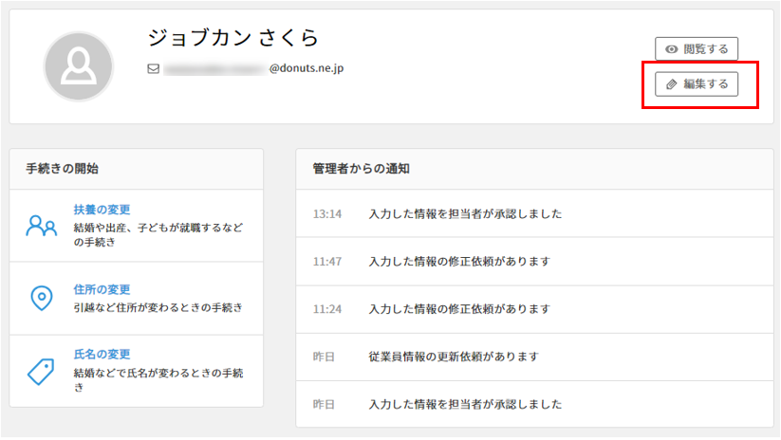Image resolution: width=781 pixels, height=440 pixels.
Task: Click the envelope mail icon
Action: (x=154, y=68)
